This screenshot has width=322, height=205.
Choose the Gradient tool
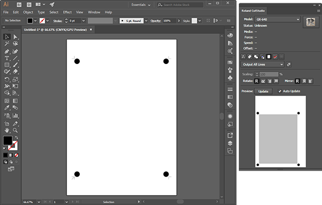(x=15, y=101)
